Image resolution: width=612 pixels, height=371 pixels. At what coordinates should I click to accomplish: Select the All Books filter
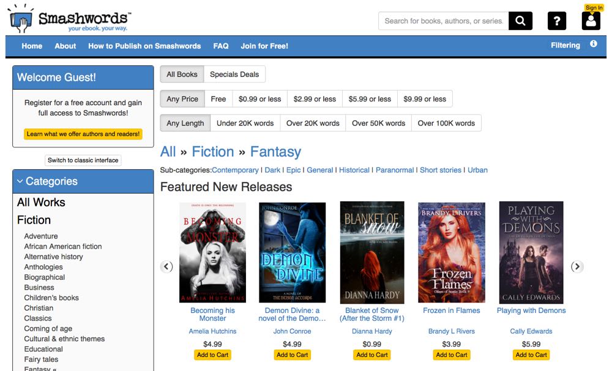(182, 74)
